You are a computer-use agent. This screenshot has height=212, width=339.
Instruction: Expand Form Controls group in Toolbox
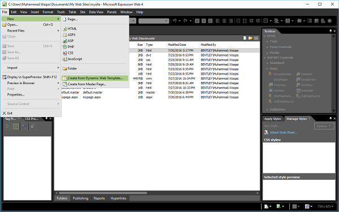267,47
